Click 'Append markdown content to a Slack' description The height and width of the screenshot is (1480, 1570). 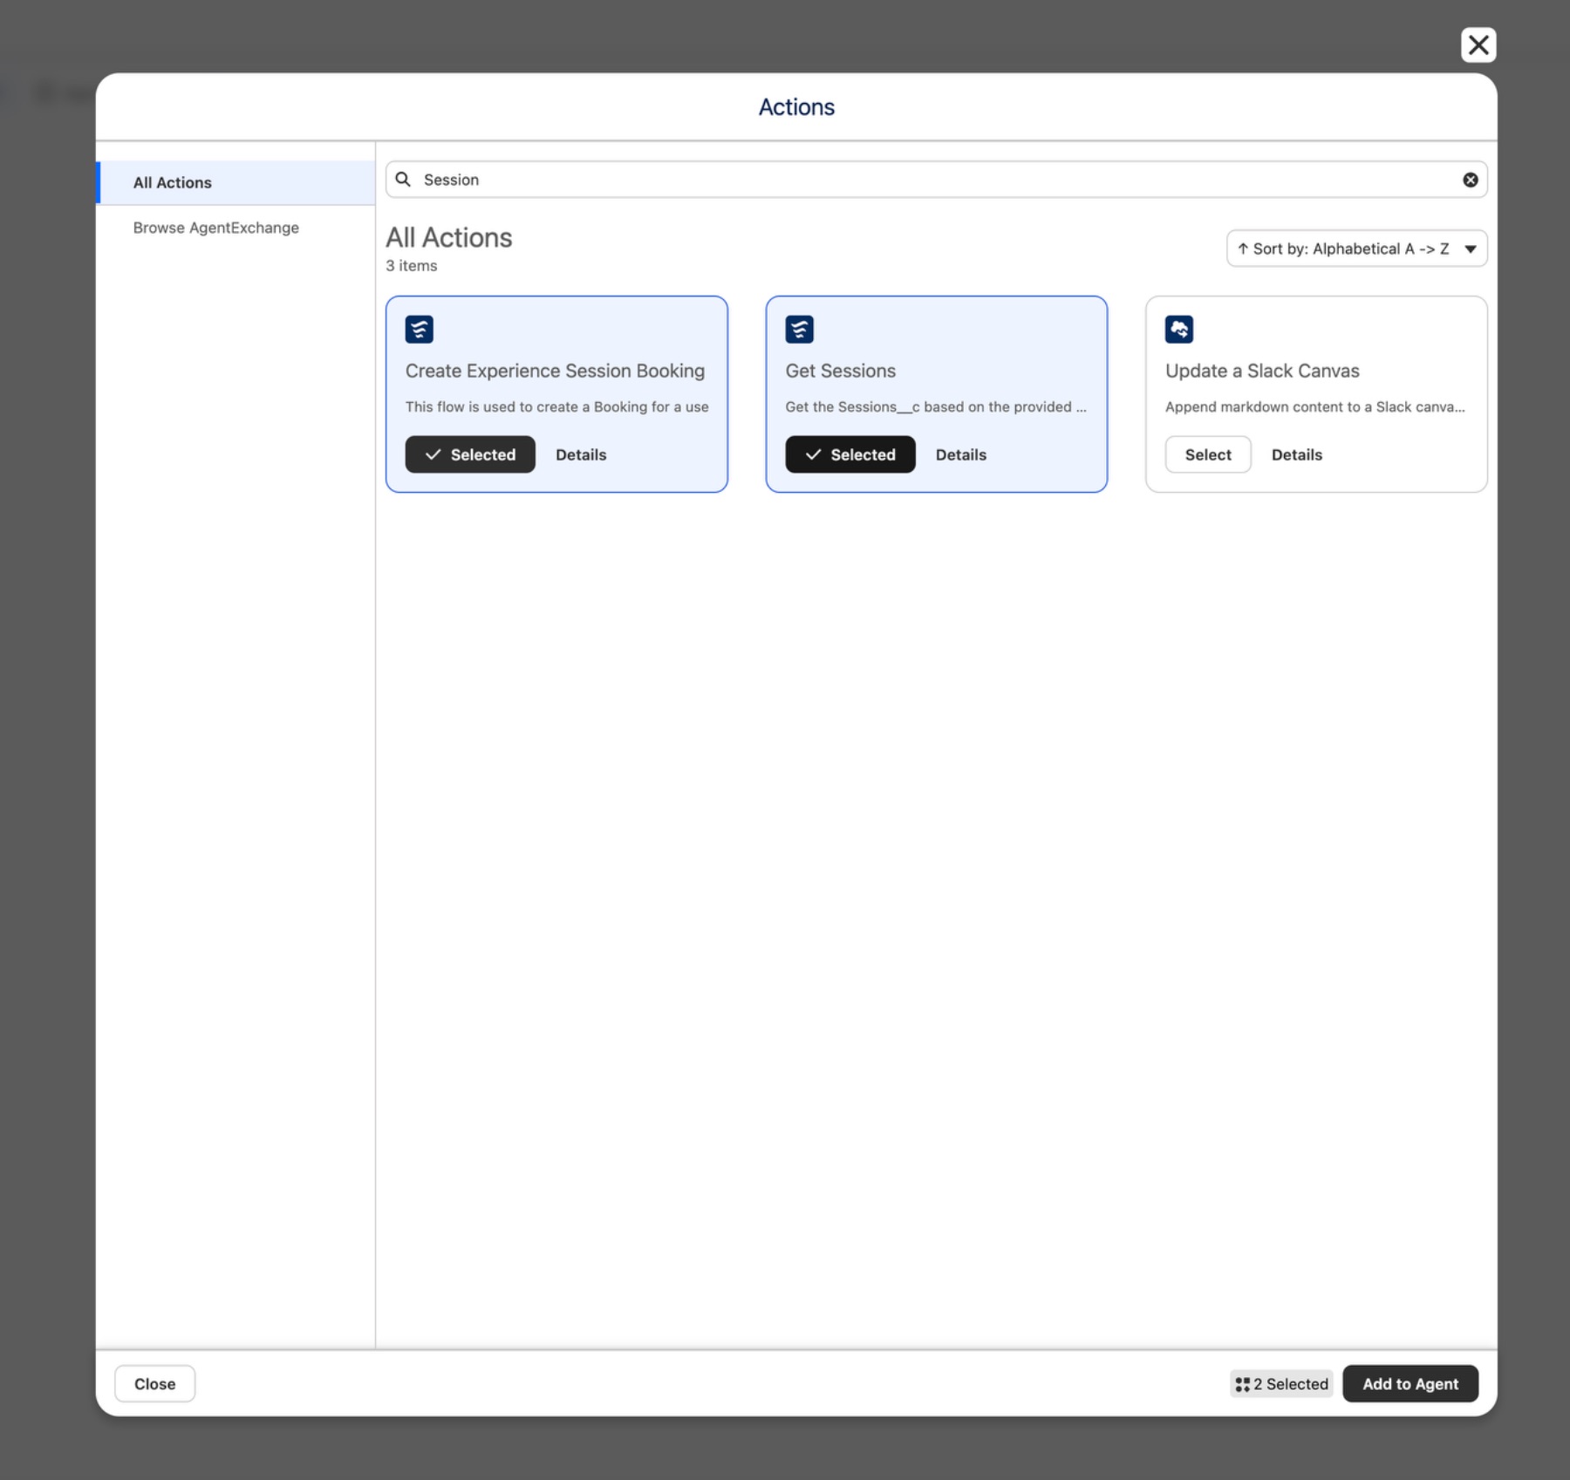tap(1315, 406)
